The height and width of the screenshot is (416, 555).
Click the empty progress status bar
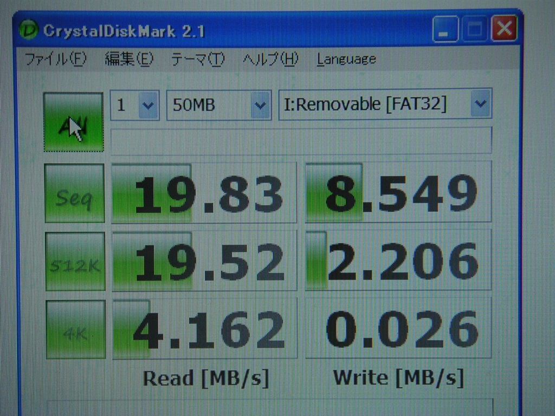point(301,140)
